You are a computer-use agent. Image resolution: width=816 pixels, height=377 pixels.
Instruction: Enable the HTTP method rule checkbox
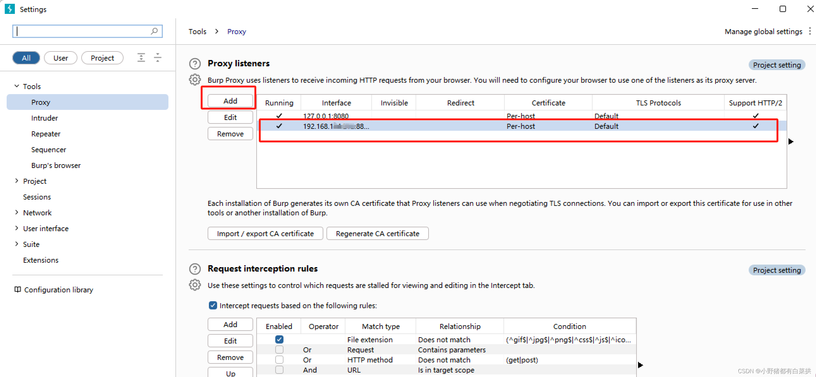tap(279, 360)
